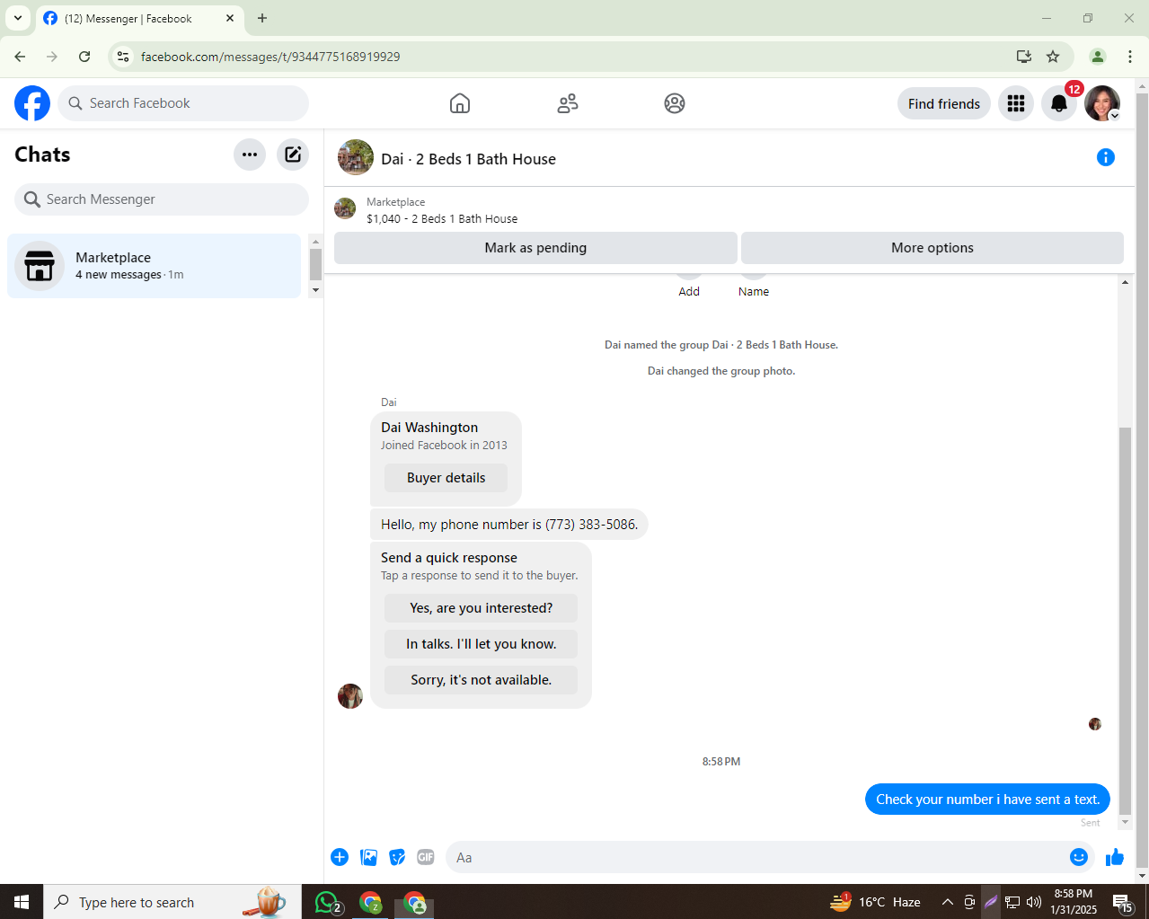Open the More options button
The height and width of the screenshot is (919, 1149).
[932, 248]
